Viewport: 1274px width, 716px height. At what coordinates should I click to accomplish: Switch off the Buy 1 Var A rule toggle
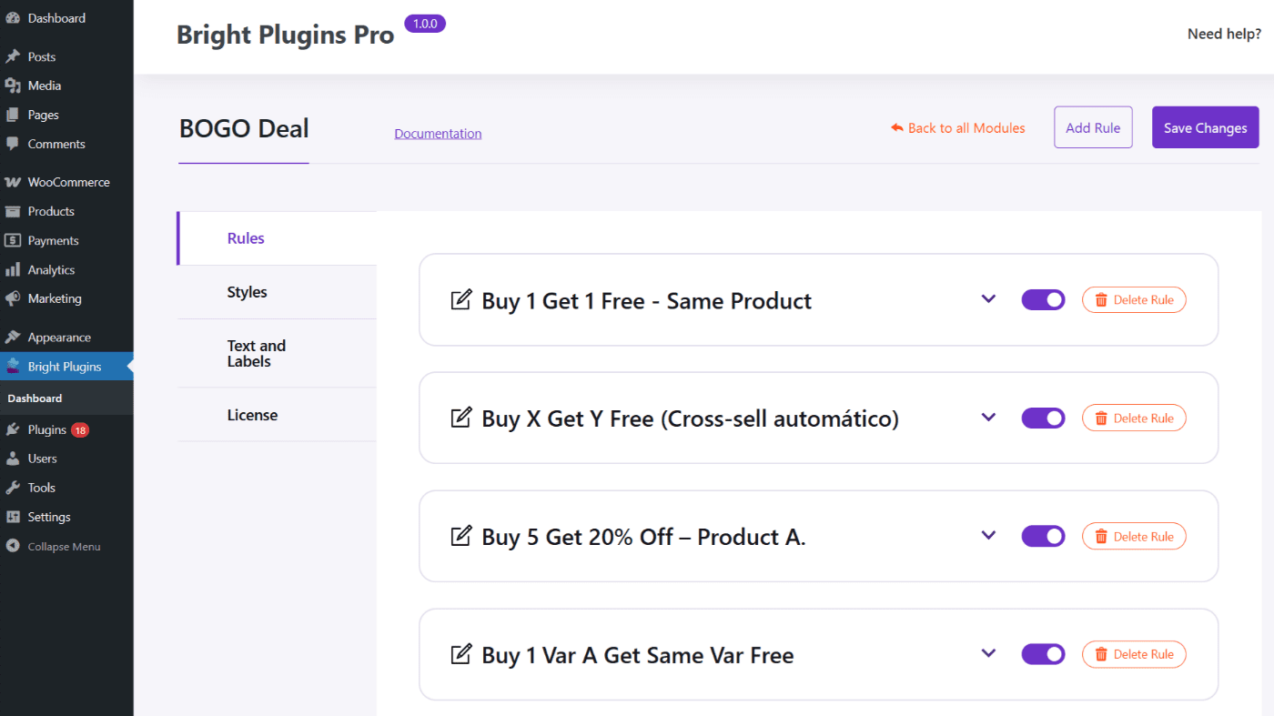point(1043,654)
